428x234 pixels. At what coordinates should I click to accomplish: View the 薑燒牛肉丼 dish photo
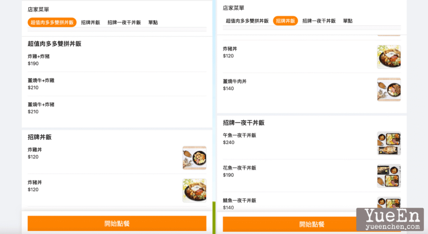pos(389,89)
